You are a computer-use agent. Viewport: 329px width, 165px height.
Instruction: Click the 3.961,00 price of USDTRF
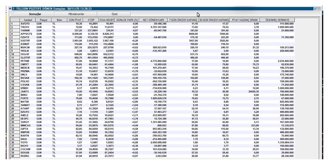coord(77,40)
